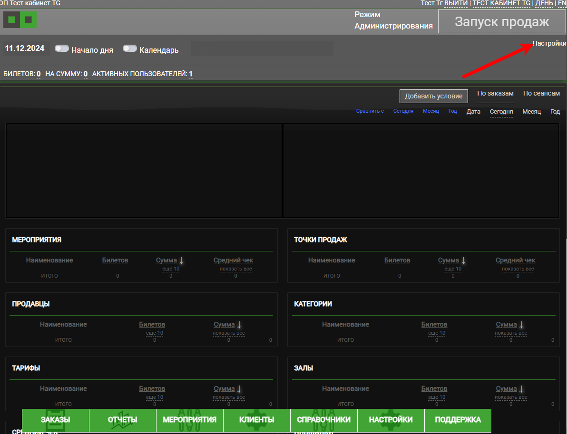This screenshot has width=567, height=434.
Task: Open ОТЧЕТЫ in bottom navigation bar
Action: point(122,420)
